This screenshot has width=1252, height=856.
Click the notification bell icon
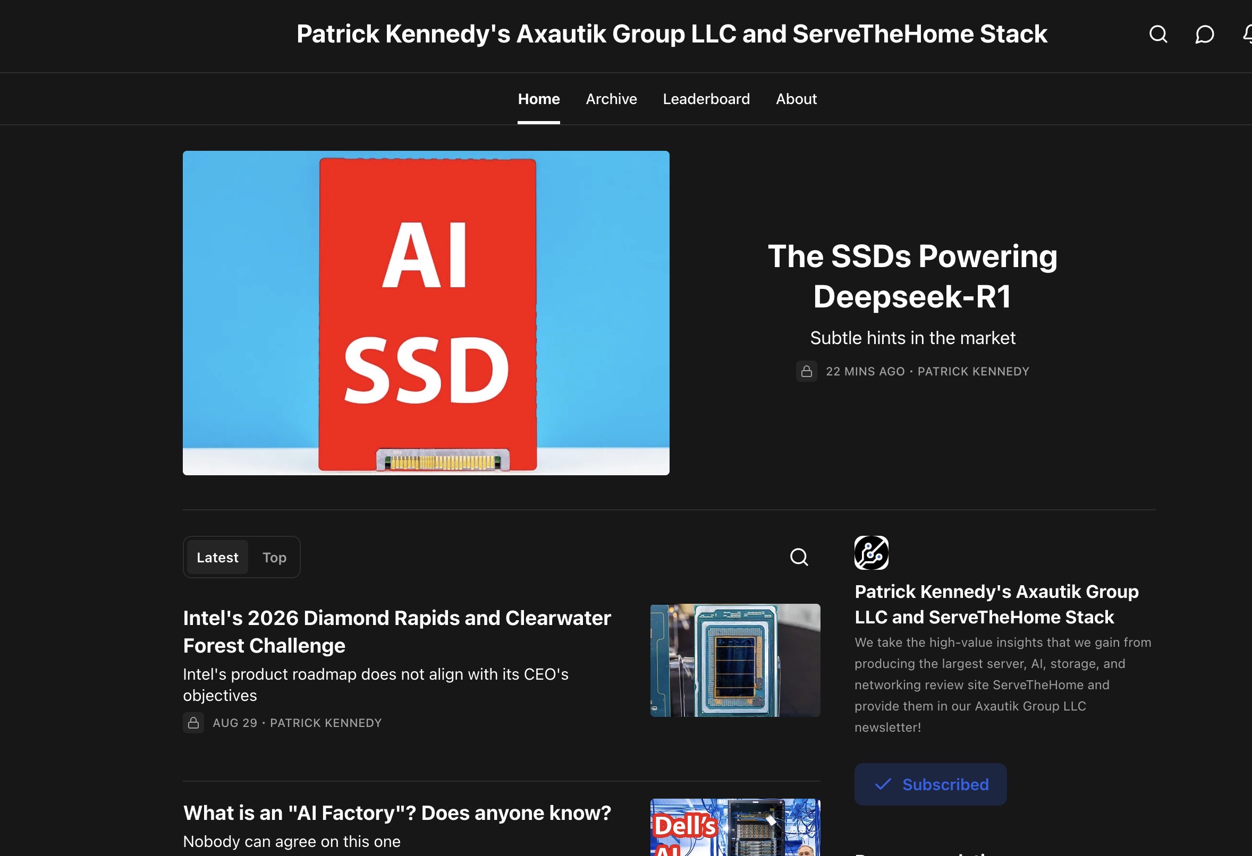[1247, 35]
